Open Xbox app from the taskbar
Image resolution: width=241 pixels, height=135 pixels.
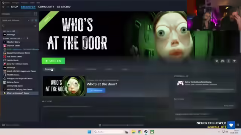(x=152, y=132)
